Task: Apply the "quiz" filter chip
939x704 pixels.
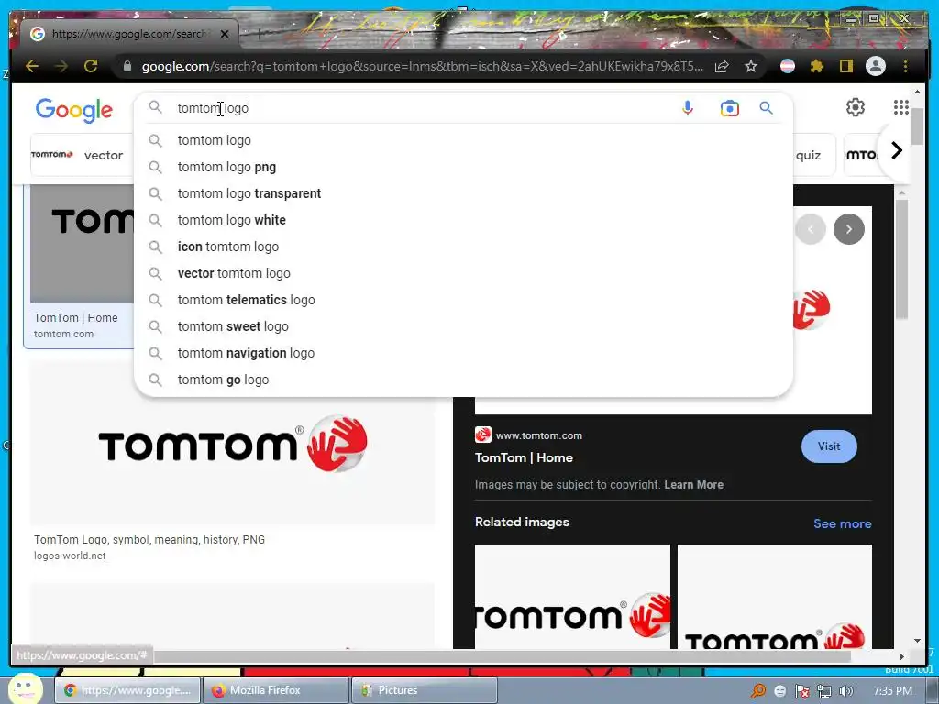Action: [809, 155]
